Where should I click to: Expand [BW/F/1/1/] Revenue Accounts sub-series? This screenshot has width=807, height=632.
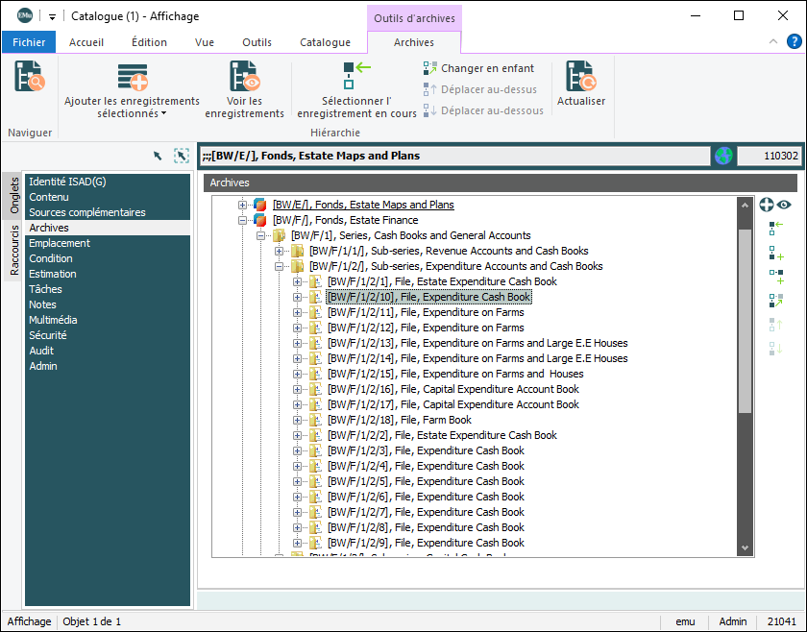280,251
